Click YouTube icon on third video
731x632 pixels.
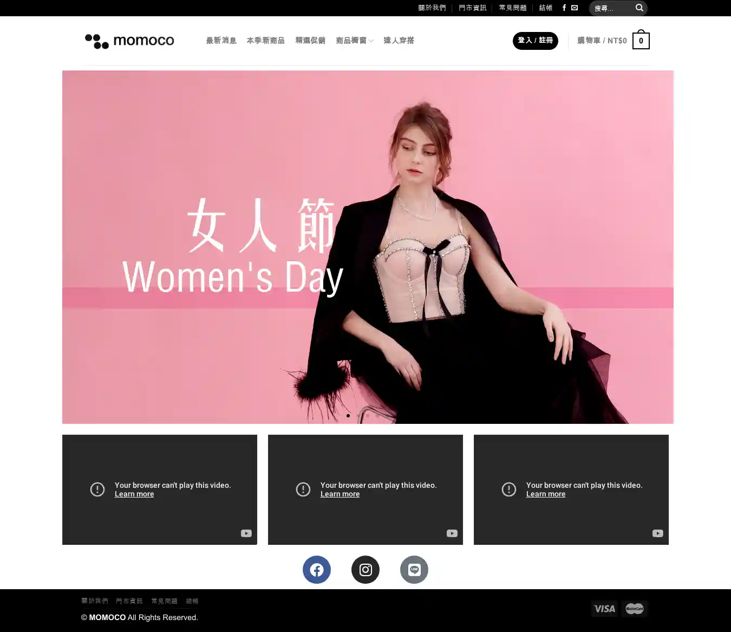[x=658, y=533]
